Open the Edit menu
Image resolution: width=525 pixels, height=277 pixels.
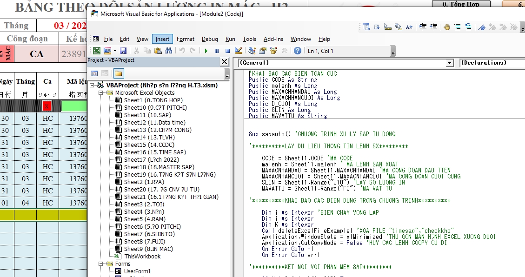[x=125, y=39]
